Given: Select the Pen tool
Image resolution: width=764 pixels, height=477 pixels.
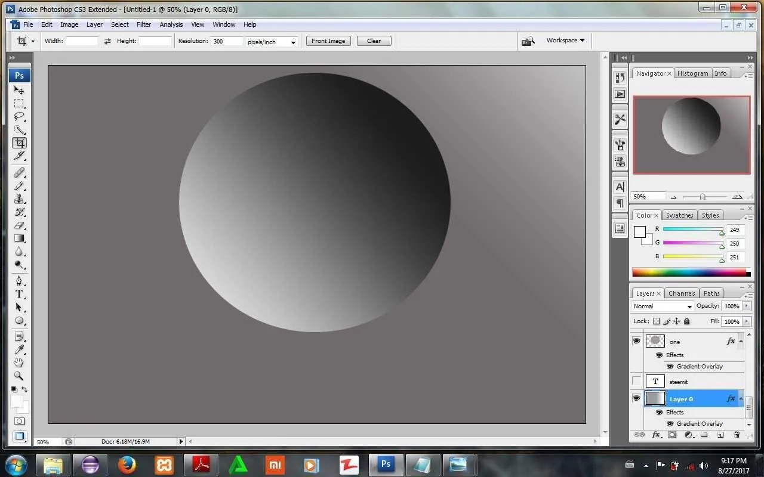Looking at the screenshot, I should [19, 281].
